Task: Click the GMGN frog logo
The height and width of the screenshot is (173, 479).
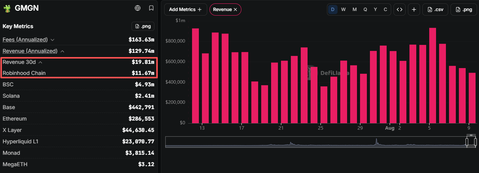Action: (x=6, y=8)
